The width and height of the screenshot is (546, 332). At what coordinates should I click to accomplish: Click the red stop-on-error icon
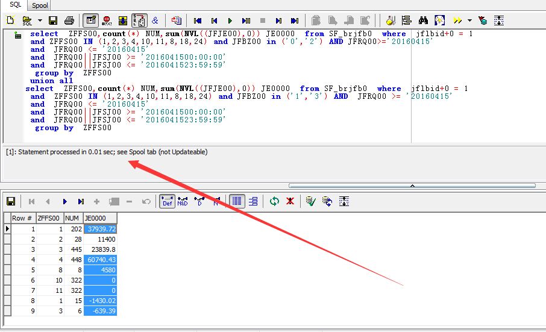[x=107, y=20]
